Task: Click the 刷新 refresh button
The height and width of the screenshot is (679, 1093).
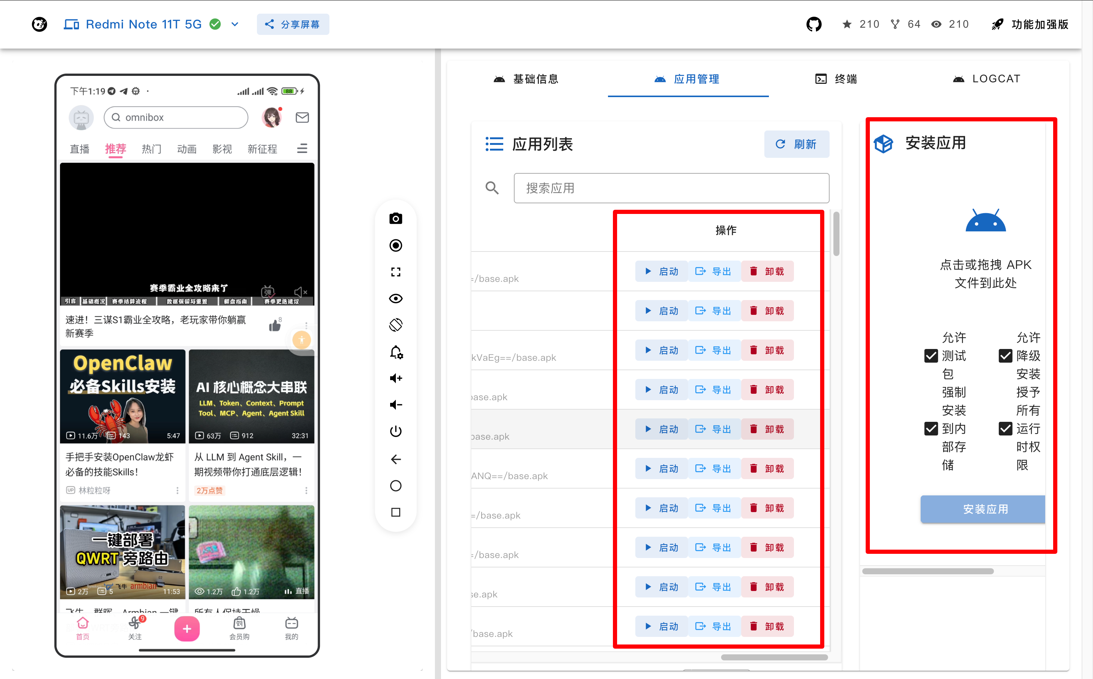Action: 797,144
